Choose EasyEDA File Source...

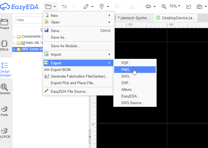tap(78, 91)
